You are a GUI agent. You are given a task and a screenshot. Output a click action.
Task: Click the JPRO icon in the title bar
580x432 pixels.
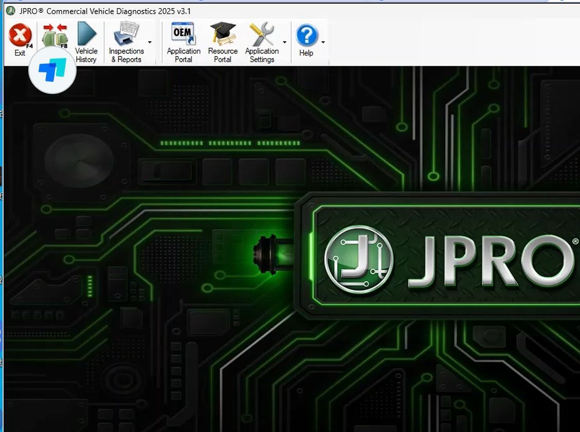coord(11,11)
